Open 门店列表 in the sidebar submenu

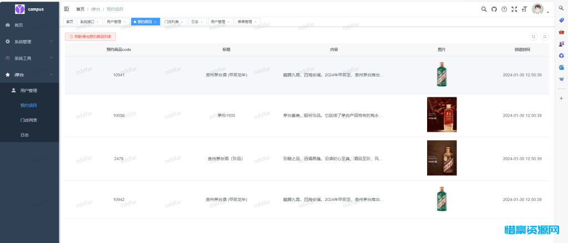click(29, 120)
